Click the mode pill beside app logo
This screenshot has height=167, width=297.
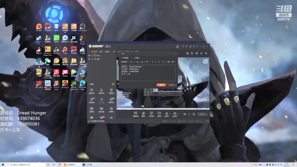(x=108, y=46)
